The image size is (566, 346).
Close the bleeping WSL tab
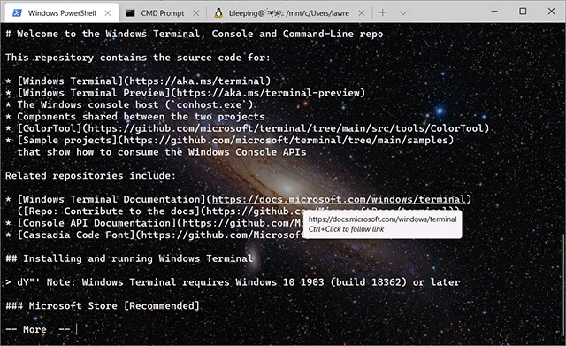pos(362,13)
